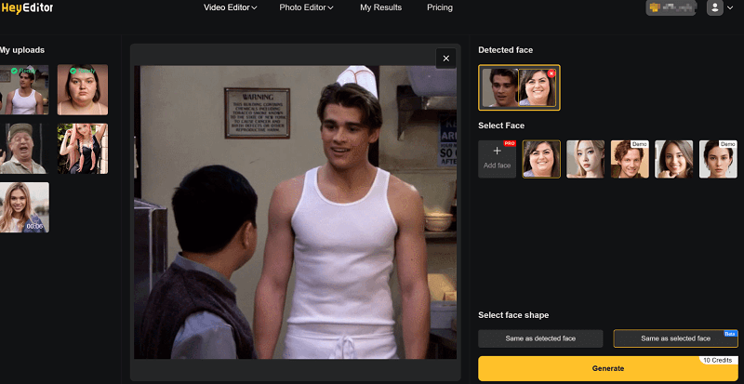
Task: Click the HeyEditor logo
Action: (x=27, y=7)
